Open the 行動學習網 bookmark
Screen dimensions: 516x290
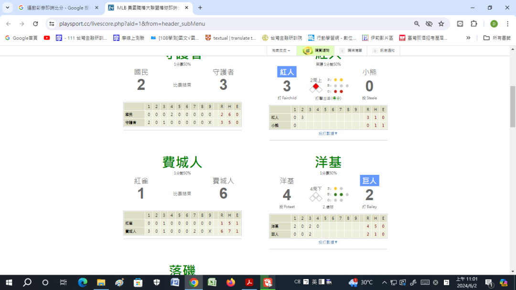point(333,38)
